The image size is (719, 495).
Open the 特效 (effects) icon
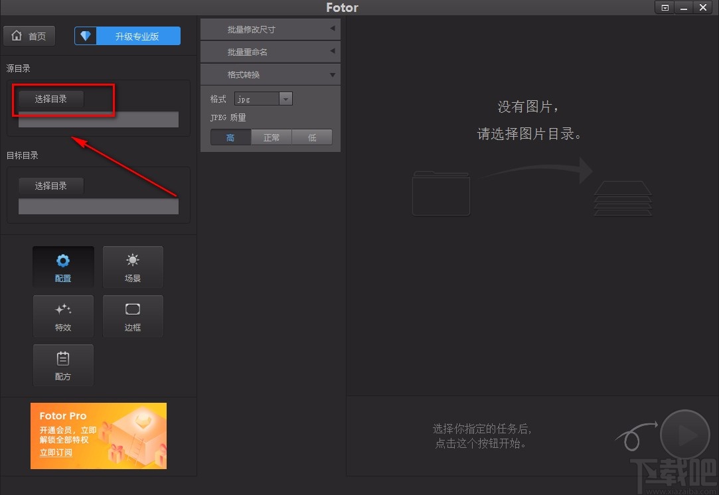(x=63, y=316)
